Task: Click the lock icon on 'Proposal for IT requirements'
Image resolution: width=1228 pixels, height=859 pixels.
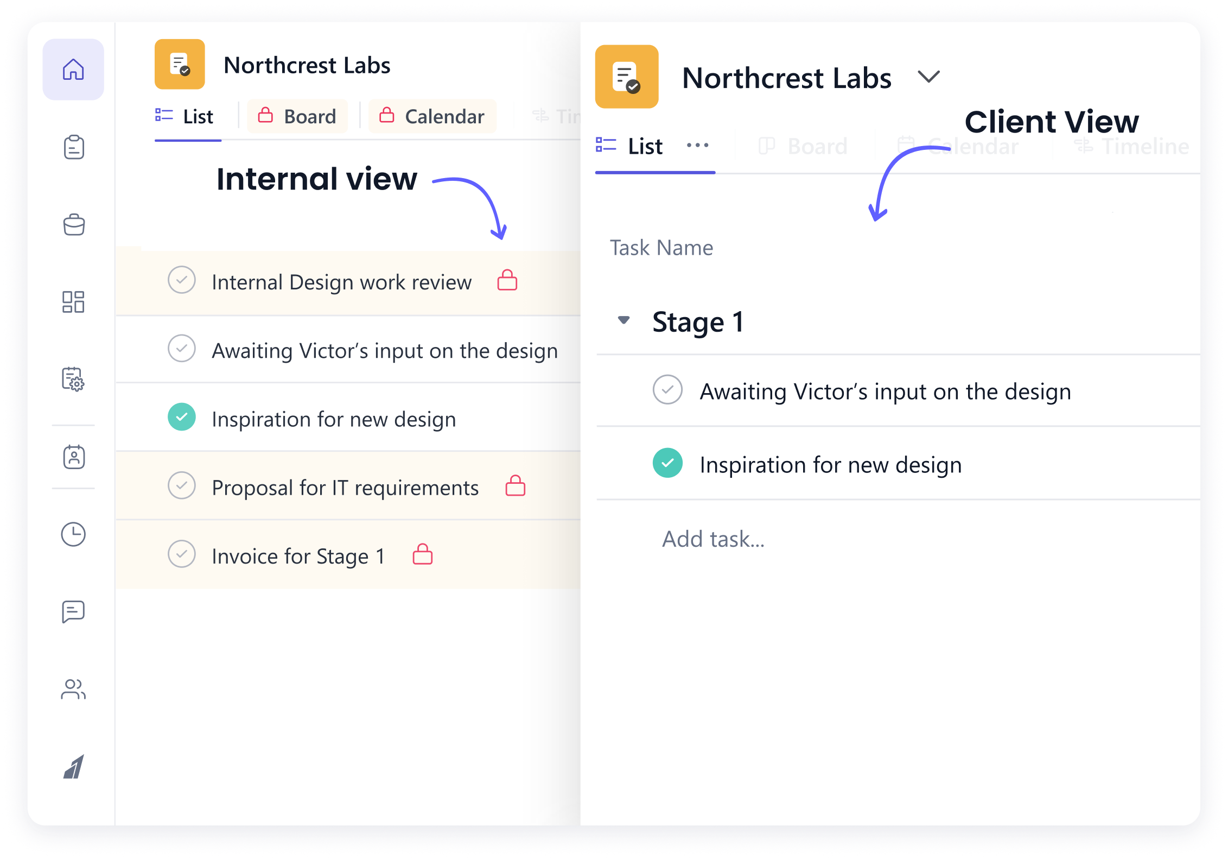Action: 514,487
